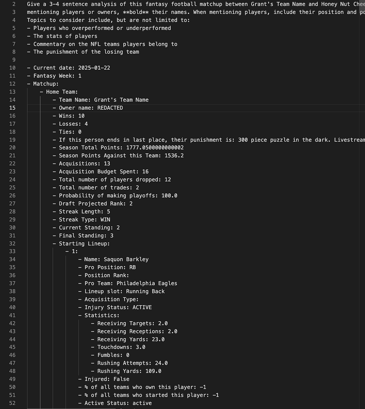Click the 'Starting Lineup:' line
The width and height of the screenshot is (365, 409).
(x=81, y=244)
